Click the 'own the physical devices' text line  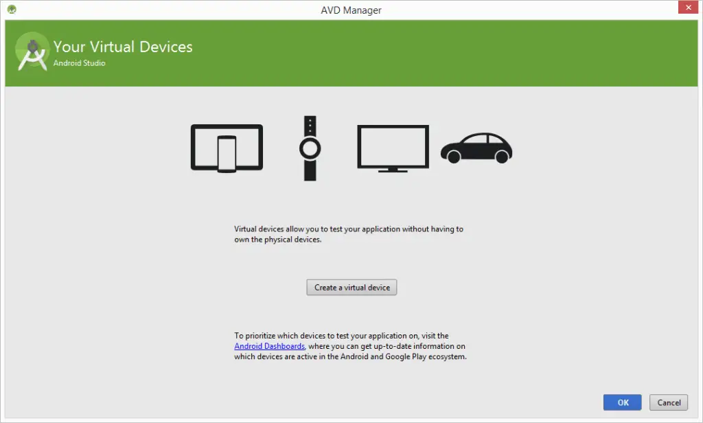point(277,240)
